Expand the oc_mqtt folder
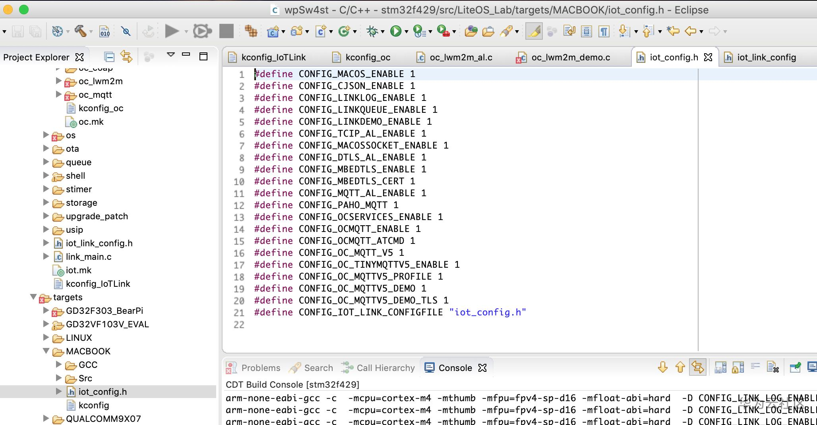This screenshot has width=817, height=425. (x=59, y=95)
